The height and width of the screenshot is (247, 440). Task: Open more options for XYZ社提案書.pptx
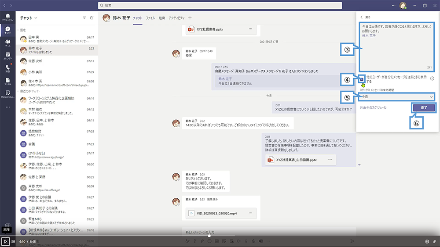click(250, 29)
